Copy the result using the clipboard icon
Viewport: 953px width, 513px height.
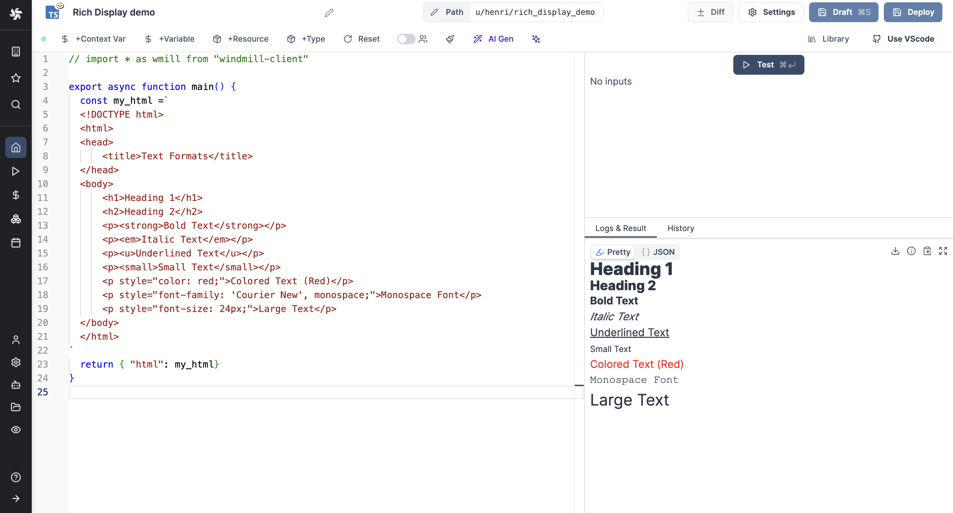(928, 251)
